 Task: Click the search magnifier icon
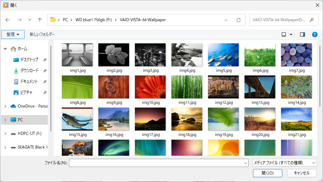[311, 20]
